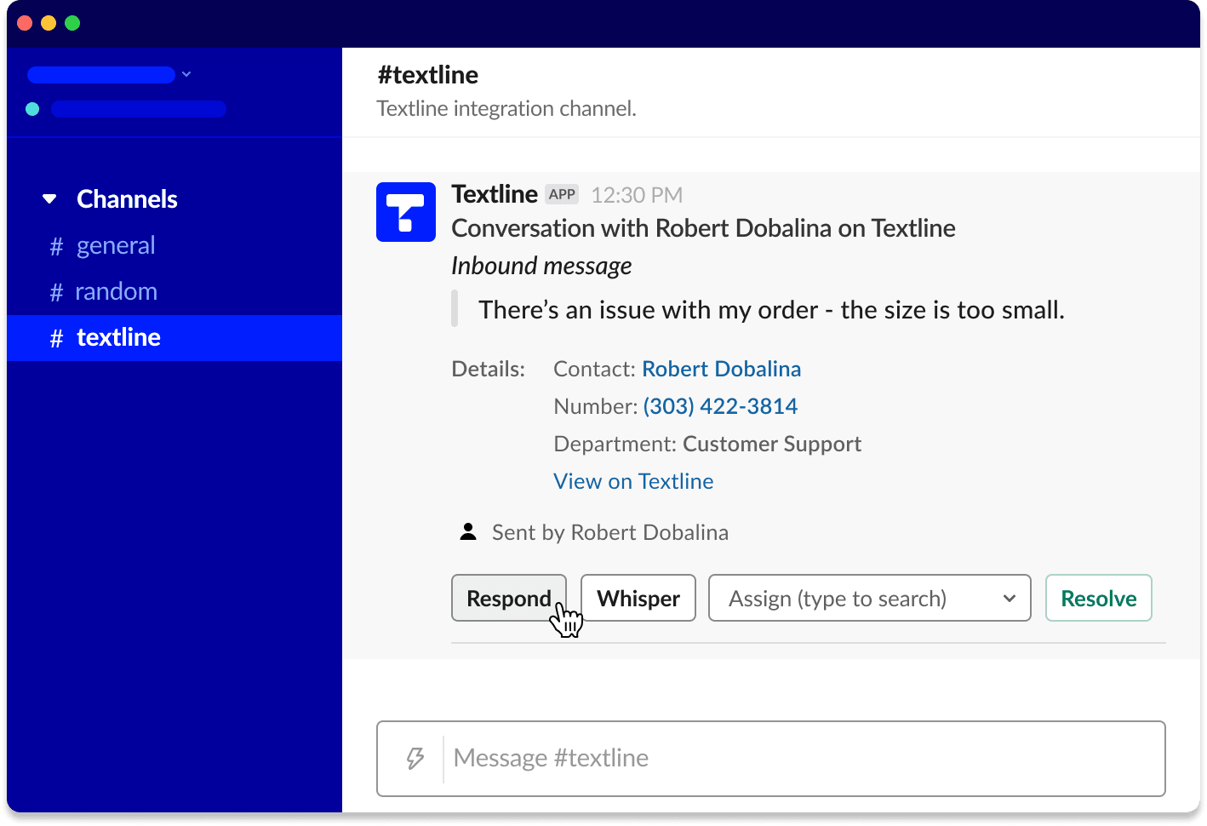Click the red close window button
Image resolution: width=1207 pixels, height=826 pixels.
tap(25, 23)
